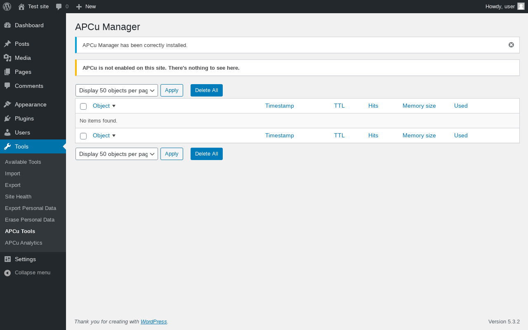The height and width of the screenshot is (330, 528).
Task: Open the comments bubble icon in the admin bar
Action: 59,7
